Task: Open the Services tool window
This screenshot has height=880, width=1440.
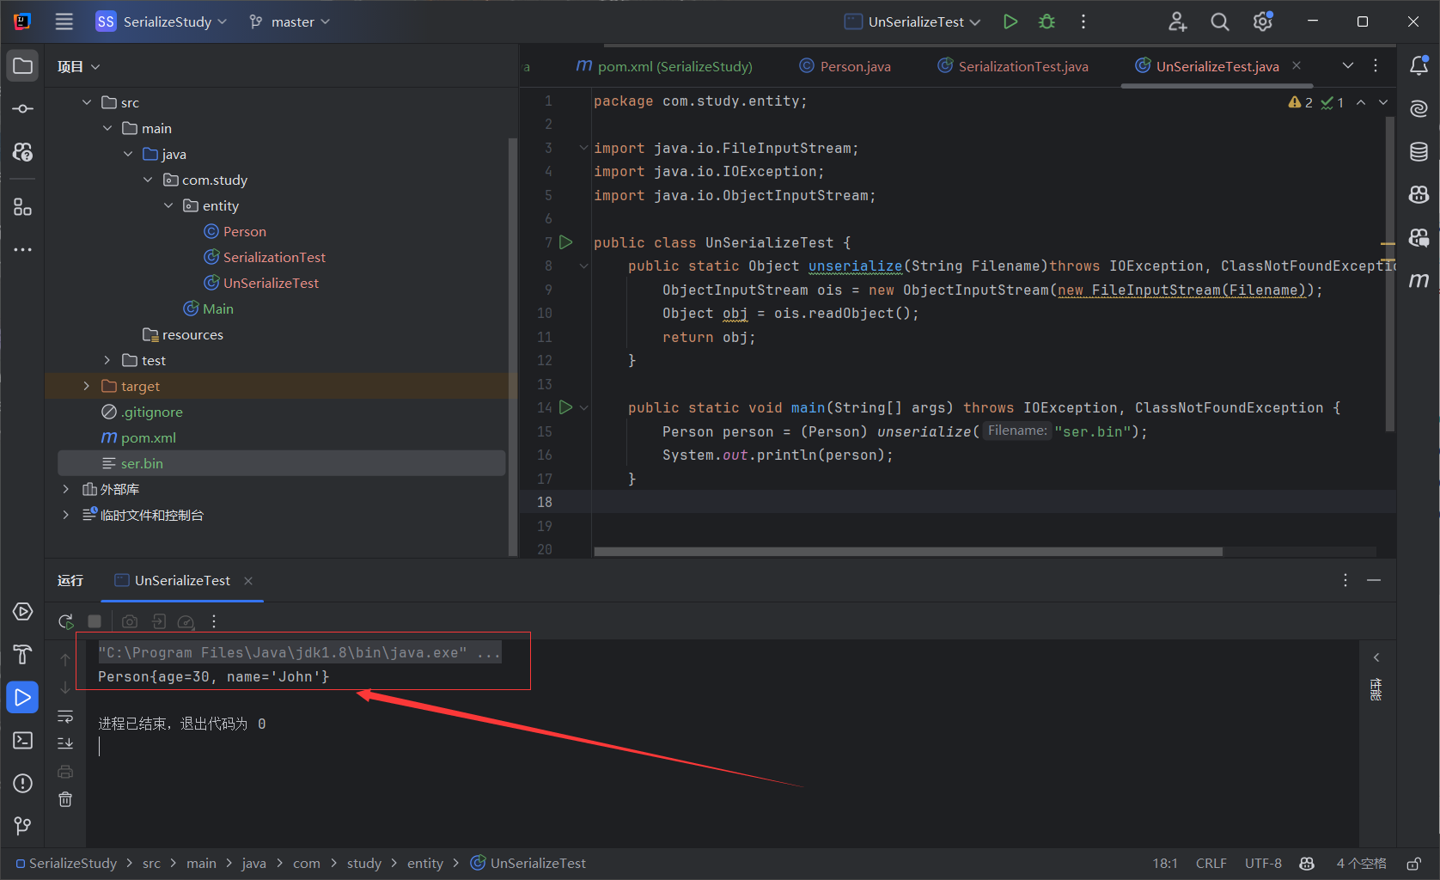Action: (23, 612)
